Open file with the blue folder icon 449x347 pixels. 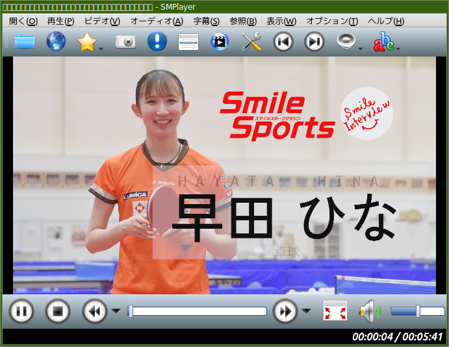(25, 42)
